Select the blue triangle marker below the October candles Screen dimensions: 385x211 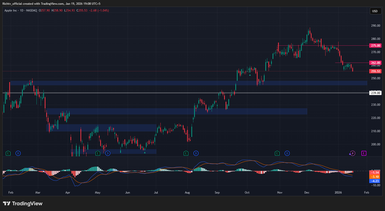[250, 75]
